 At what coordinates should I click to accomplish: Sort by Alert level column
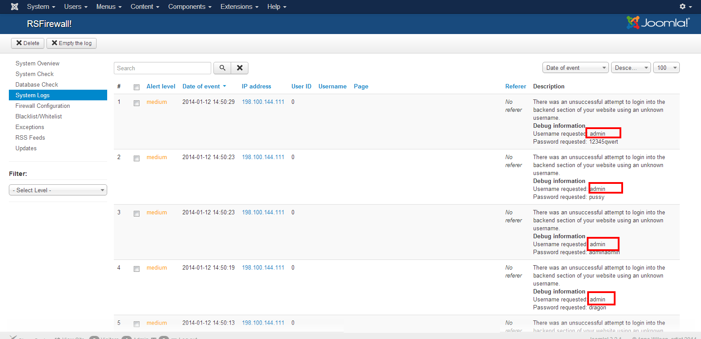coord(161,86)
